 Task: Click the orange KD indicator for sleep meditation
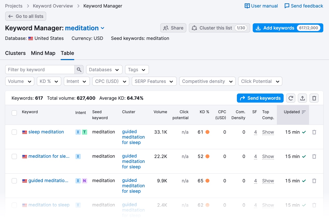(x=207, y=132)
